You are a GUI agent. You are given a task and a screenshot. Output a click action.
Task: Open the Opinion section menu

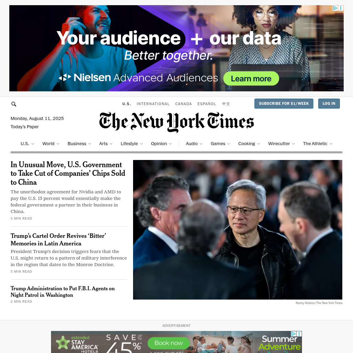point(161,144)
